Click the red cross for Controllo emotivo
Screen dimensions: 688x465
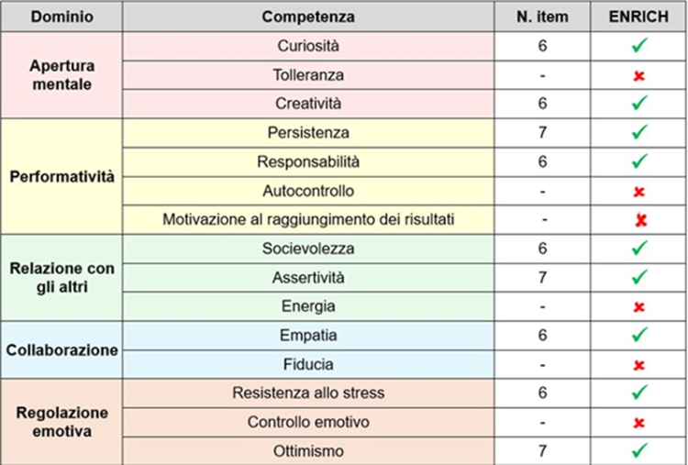point(639,422)
